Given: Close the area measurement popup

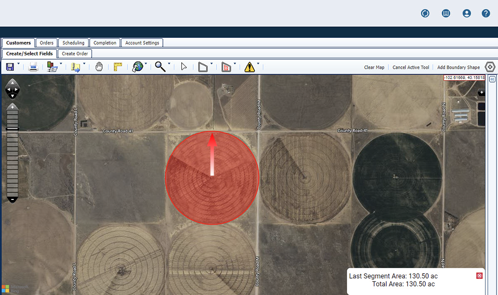Looking at the screenshot, I should coord(479,276).
